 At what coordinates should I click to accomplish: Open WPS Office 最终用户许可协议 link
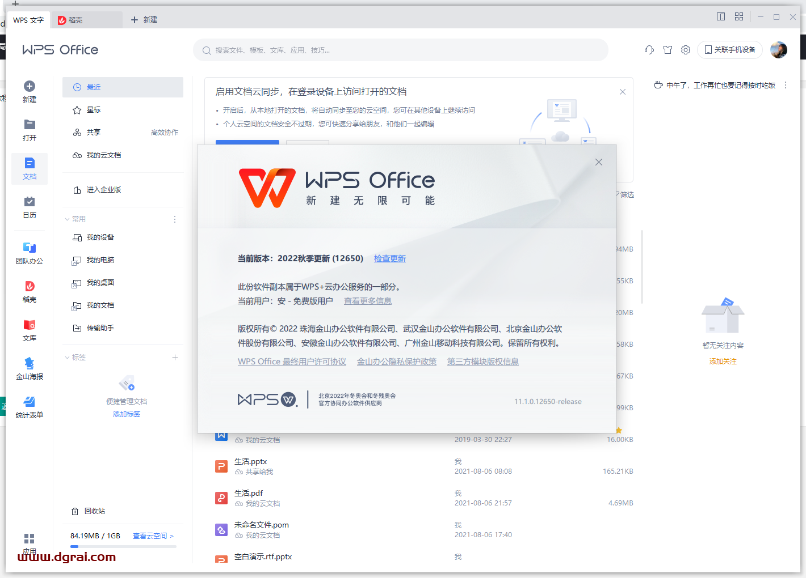292,362
